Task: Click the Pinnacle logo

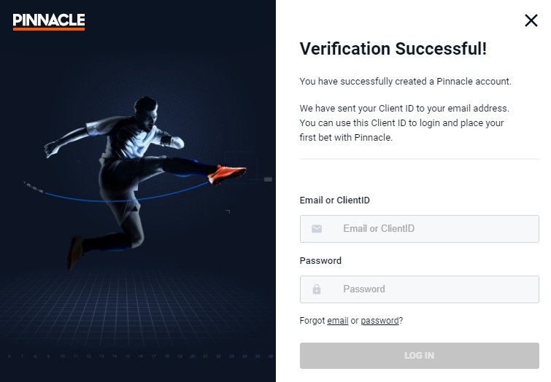Action: click(49, 21)
